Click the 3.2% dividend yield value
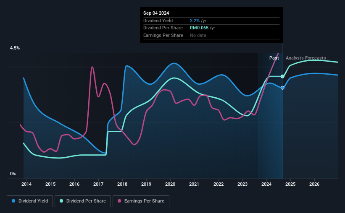 (195, 21)
